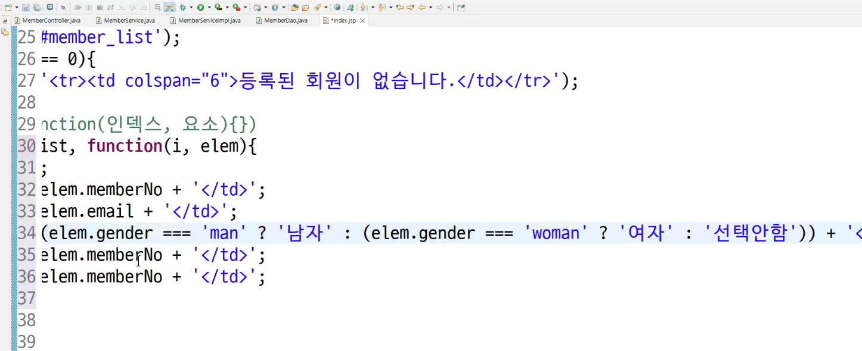The height and width of the screenshot is (351, 862).
Task: Open the Web Browser globe icon
Action: 337,8
